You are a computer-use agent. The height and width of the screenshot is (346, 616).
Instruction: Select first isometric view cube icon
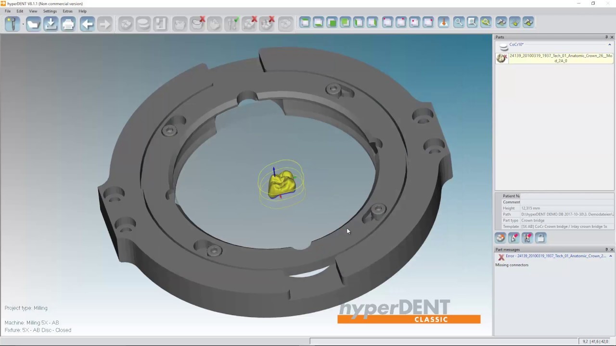click(387, 22)
